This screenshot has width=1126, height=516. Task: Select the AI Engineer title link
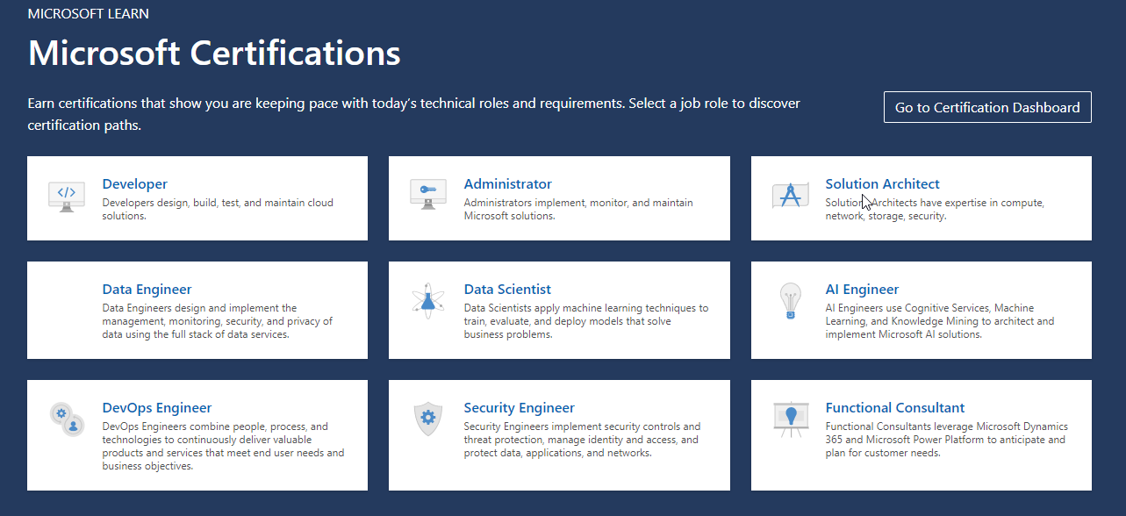862,290
